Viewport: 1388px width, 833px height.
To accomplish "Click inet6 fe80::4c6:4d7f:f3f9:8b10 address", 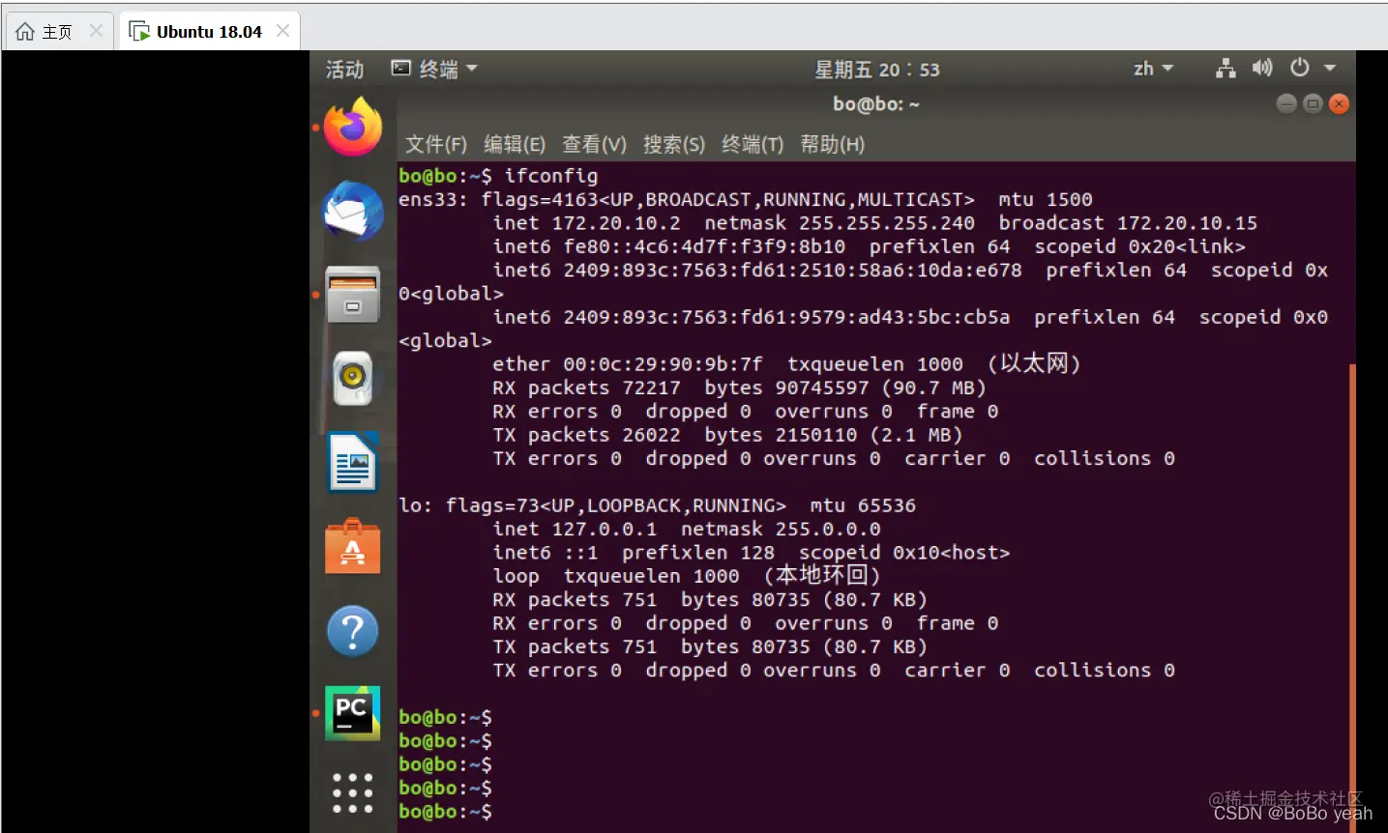I will (704, 247).
